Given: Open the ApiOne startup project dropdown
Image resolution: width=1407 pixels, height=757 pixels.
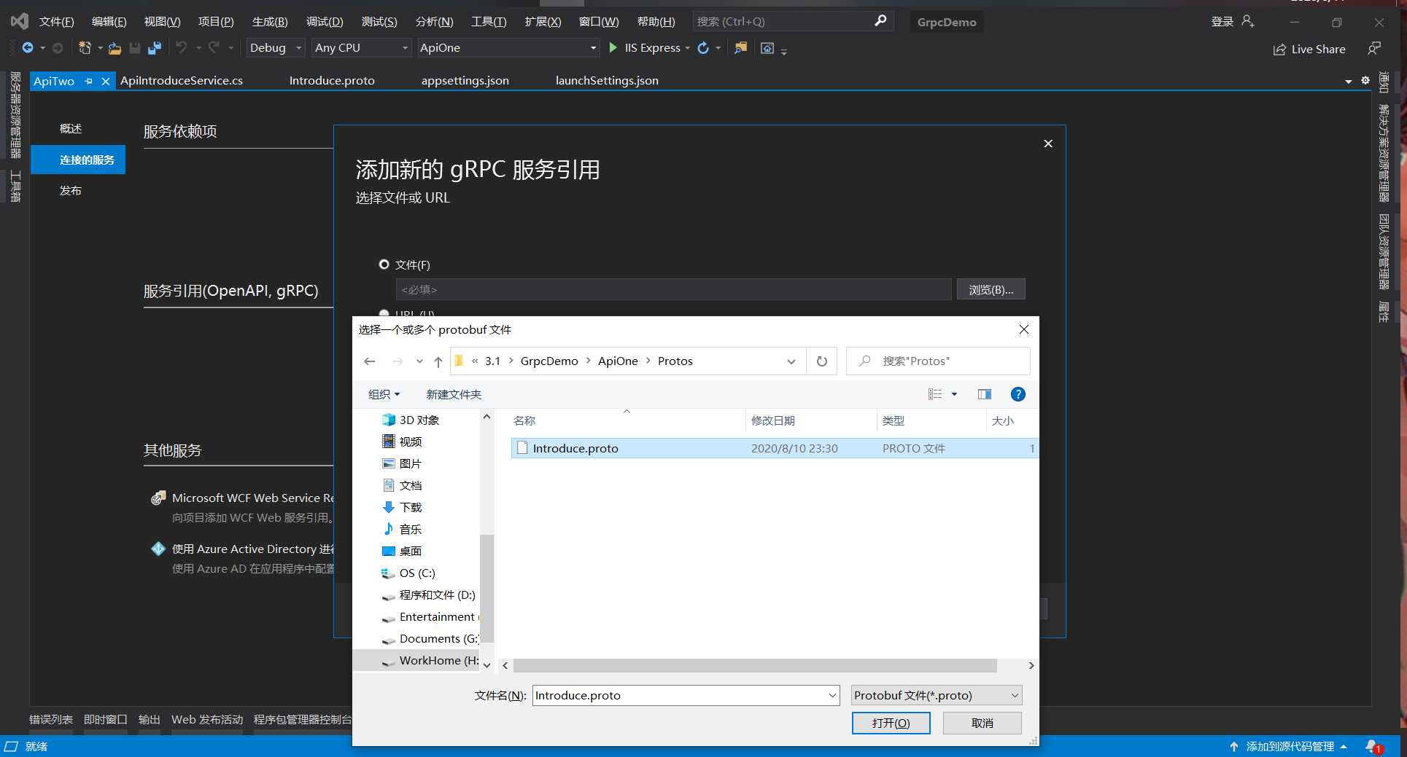Looking at the screenshot, I should (x=508, y=48).
